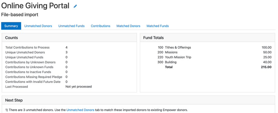Click the Missions fund name
This screenshot has width=278, height=113.
171,52
